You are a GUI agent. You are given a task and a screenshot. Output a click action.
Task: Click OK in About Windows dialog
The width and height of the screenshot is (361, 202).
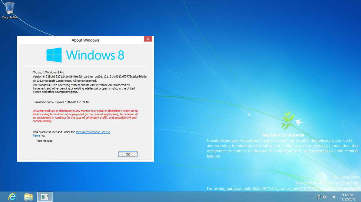128,154
